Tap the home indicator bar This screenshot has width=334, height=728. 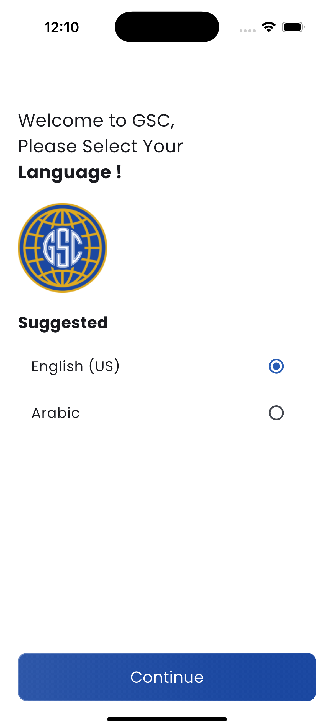[167, 719]
